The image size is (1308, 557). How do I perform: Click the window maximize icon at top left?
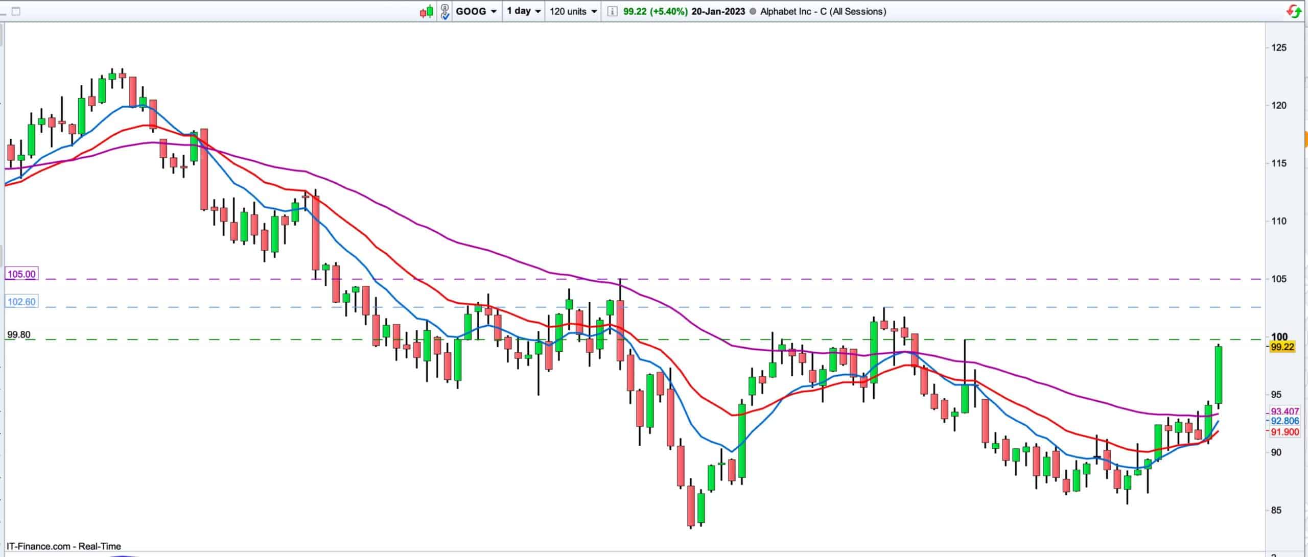[16, 11]
